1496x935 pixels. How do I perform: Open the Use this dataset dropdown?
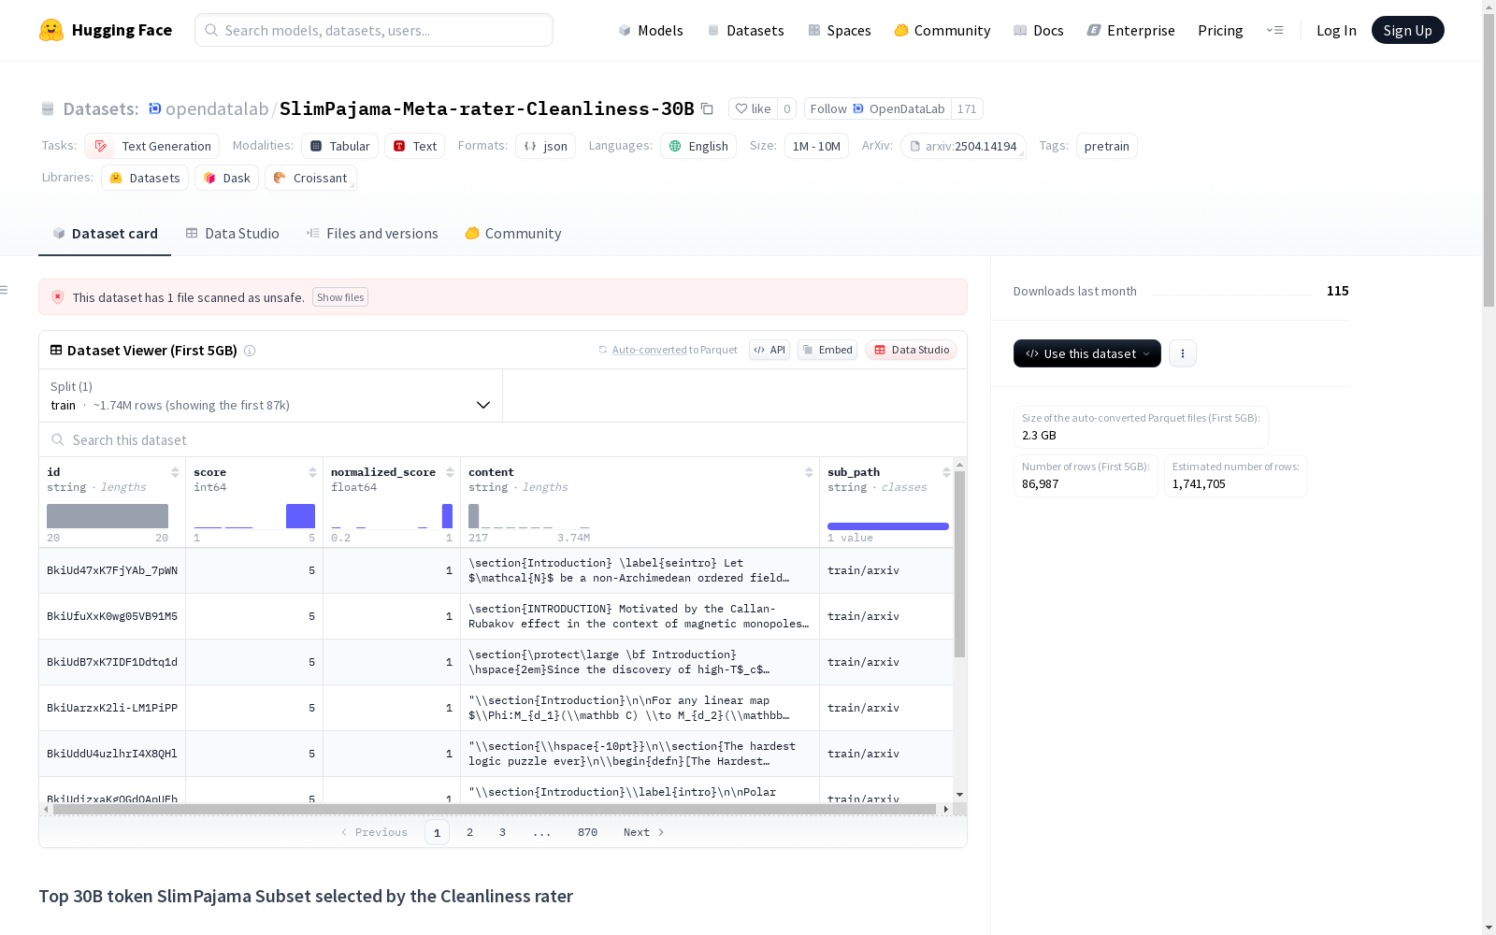coord(1087,353)
